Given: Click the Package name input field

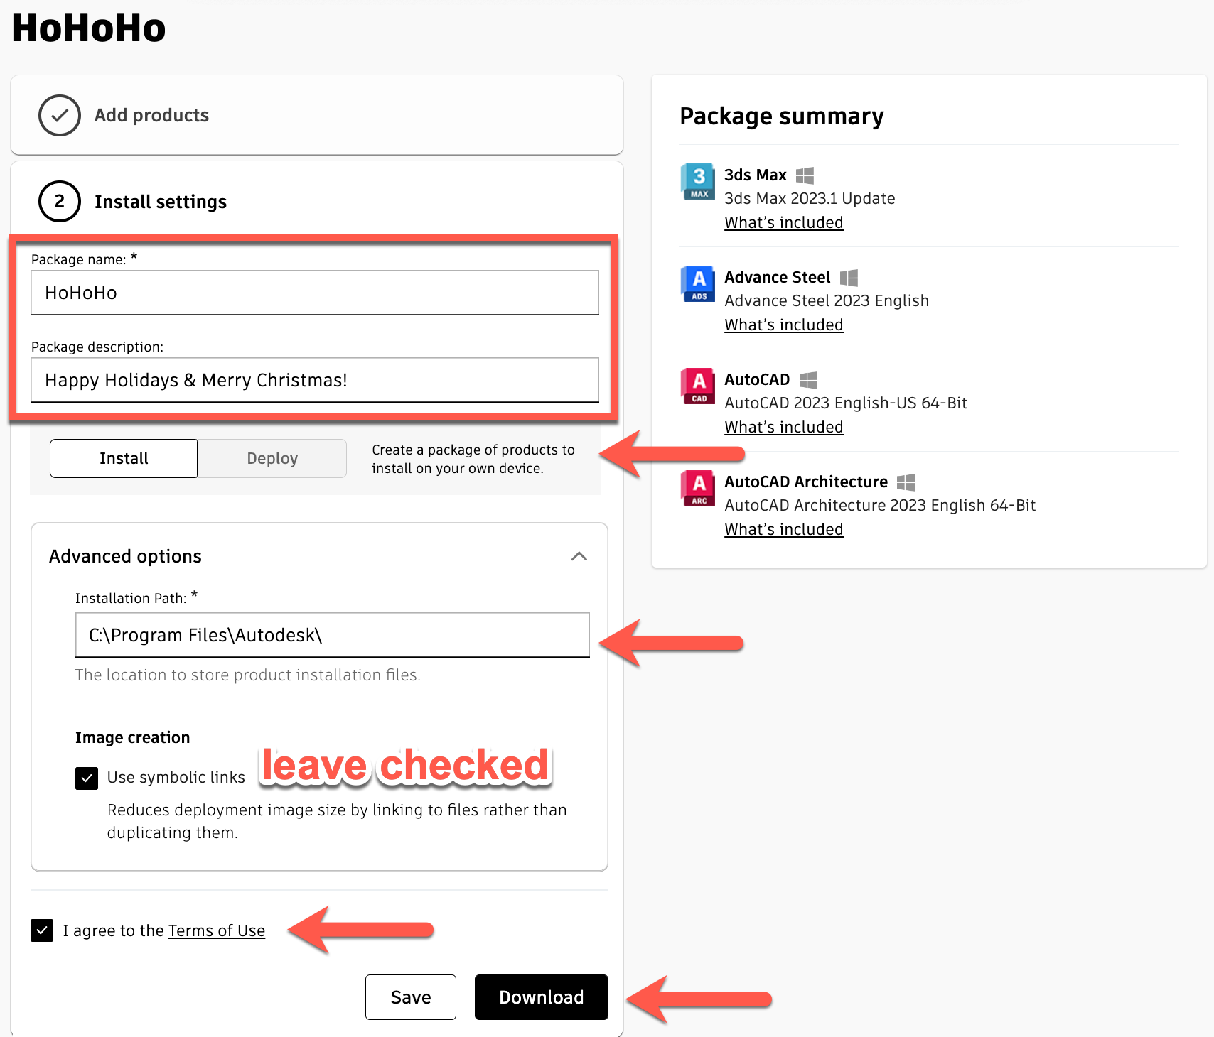Looking at the screenshot, I should point(315,293).
